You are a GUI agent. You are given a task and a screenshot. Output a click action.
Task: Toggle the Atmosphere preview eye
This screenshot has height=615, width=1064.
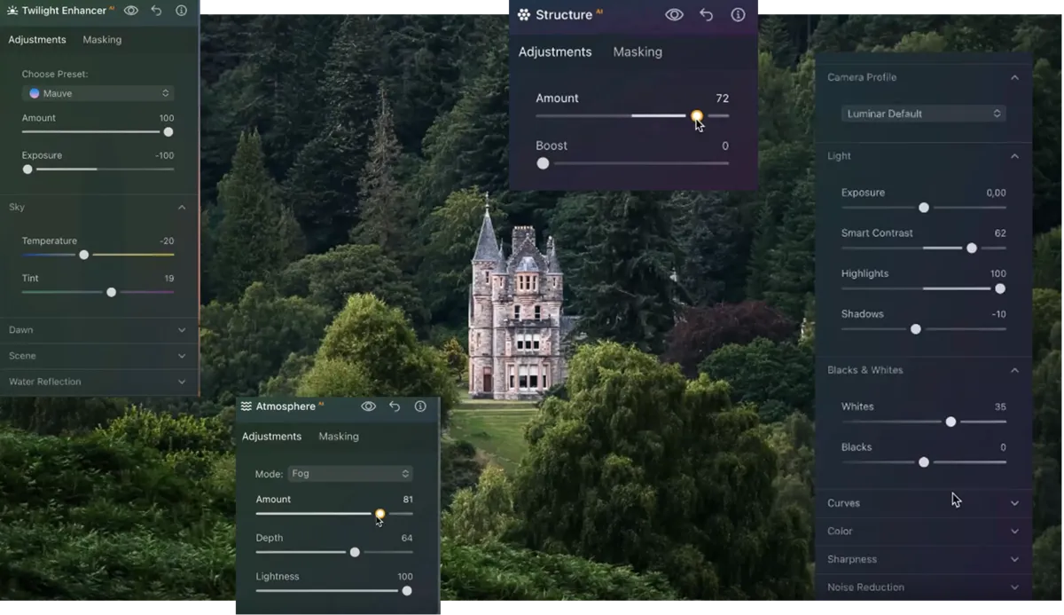tap(368, 406)
